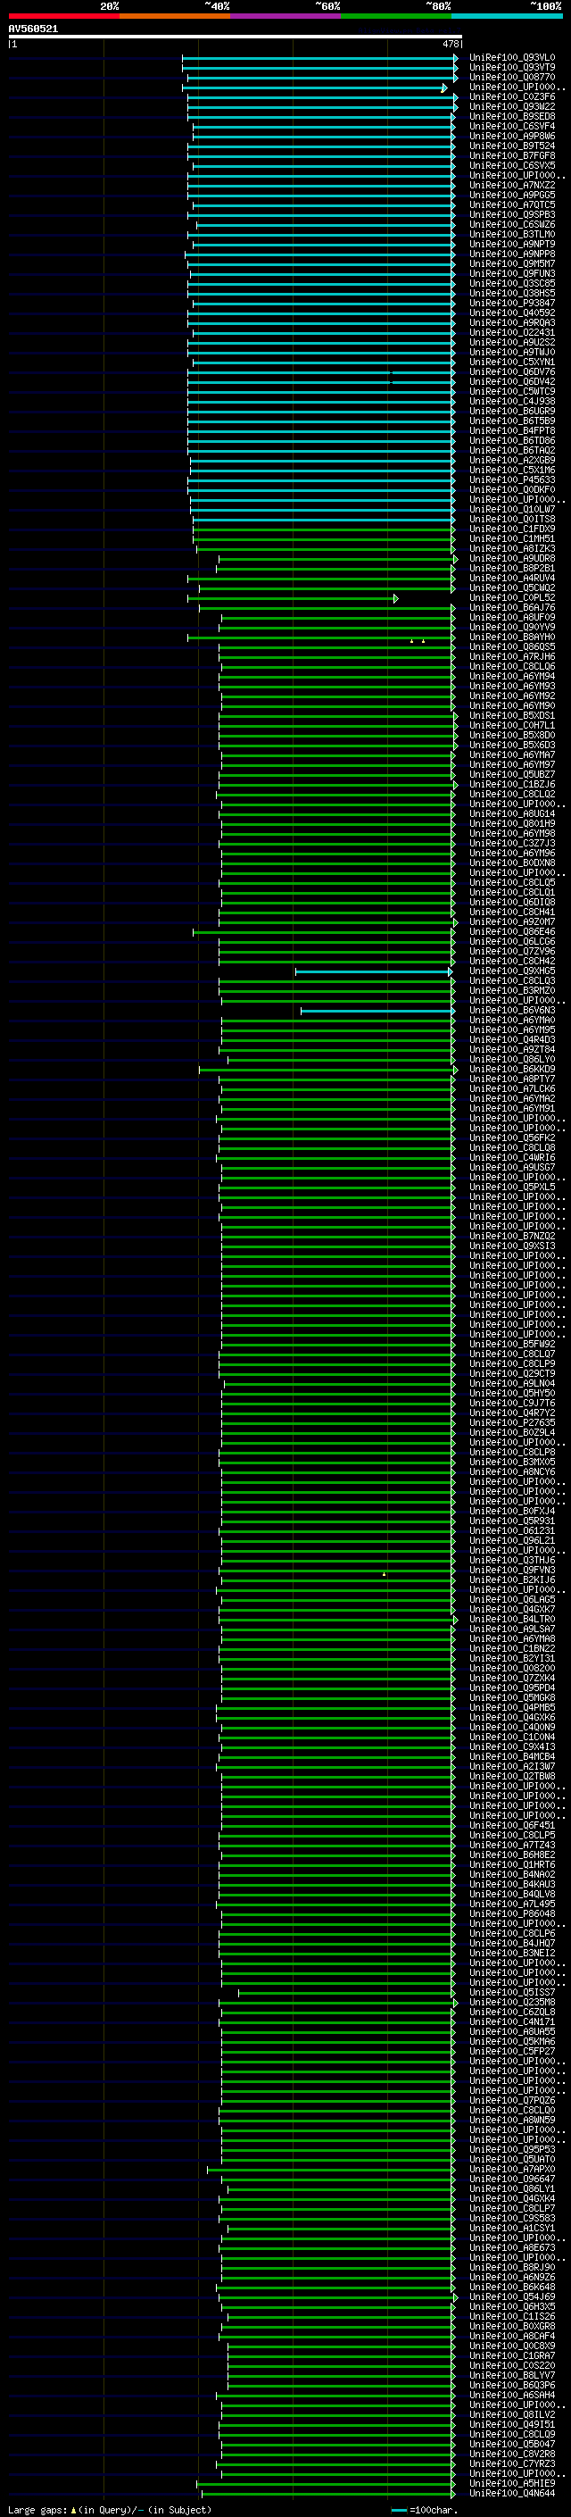The height and width of the screenshot is (2517, 571).
Task: Select hit label UniRef100_B4FPT8
Action: coord(512,431)
